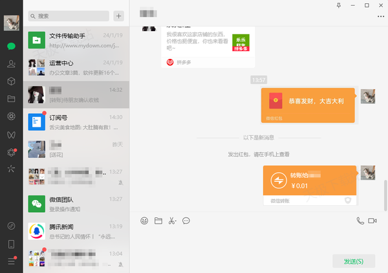The height and width of the screenshot is (273, 388).
Task: Open the ¥0.01 transfer message
Action: tap(310, 186)
